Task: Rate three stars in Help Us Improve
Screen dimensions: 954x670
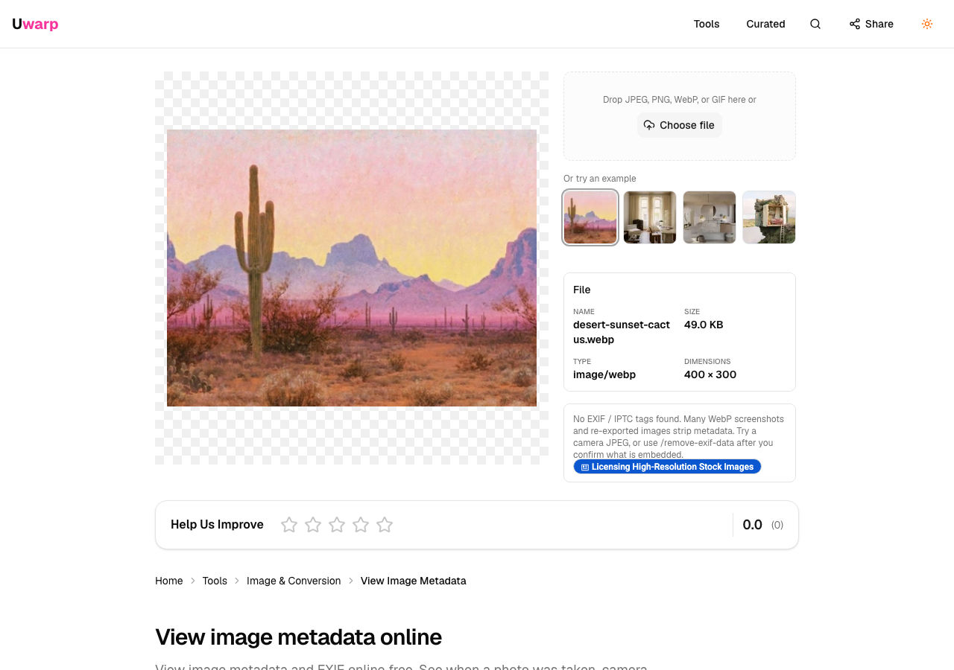Action: pos(337,525)
